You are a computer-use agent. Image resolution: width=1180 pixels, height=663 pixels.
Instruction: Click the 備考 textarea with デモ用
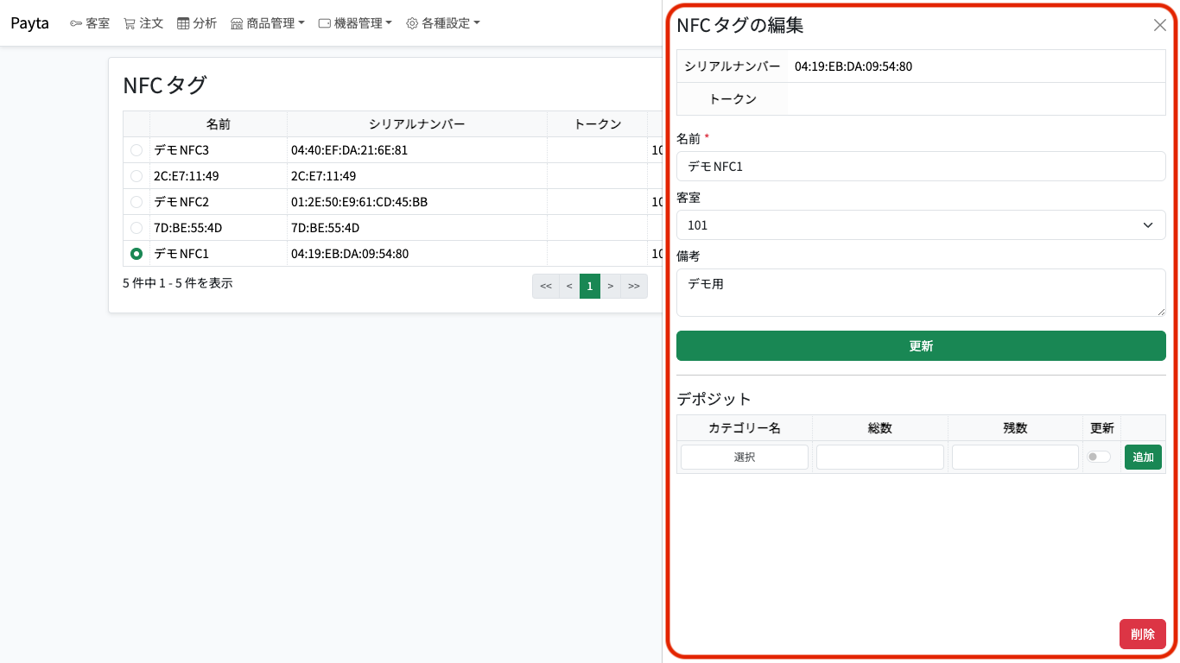tap(921, 293)
